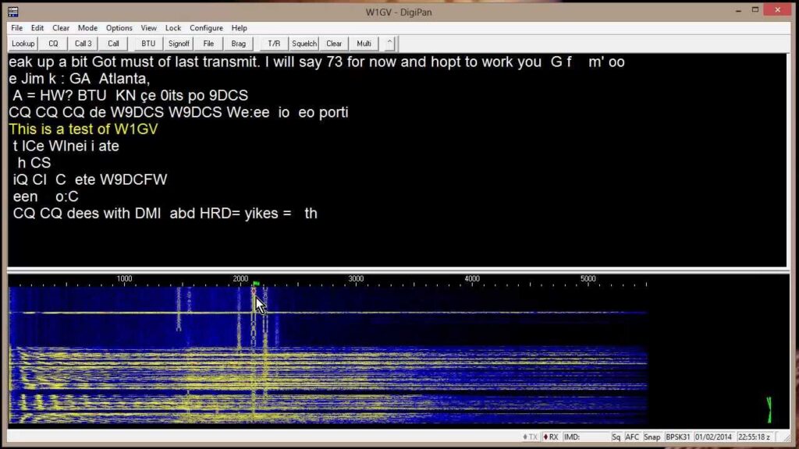The image size is (799, 449).
Task: Click the Clear toolbar button
Action: (334, 44)
